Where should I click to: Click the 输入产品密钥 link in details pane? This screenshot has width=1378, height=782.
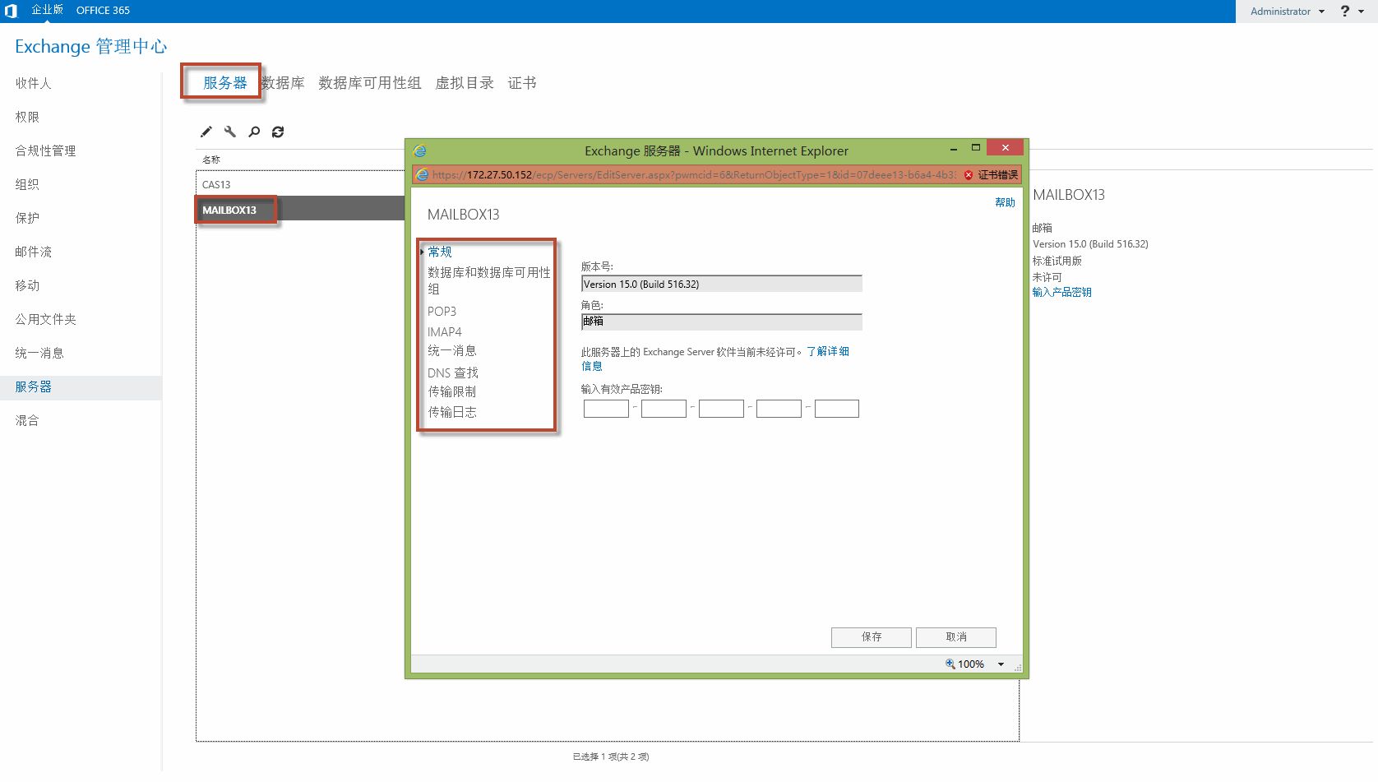[x=1062, y=292]
